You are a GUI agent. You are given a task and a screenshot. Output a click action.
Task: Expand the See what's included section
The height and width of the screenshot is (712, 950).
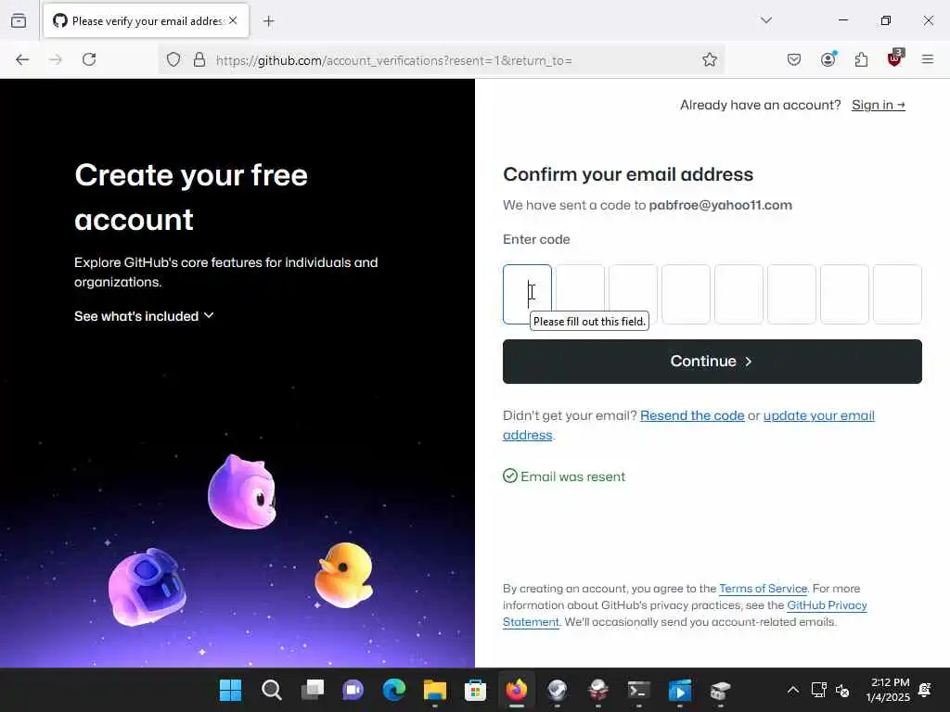pos(144,316)
